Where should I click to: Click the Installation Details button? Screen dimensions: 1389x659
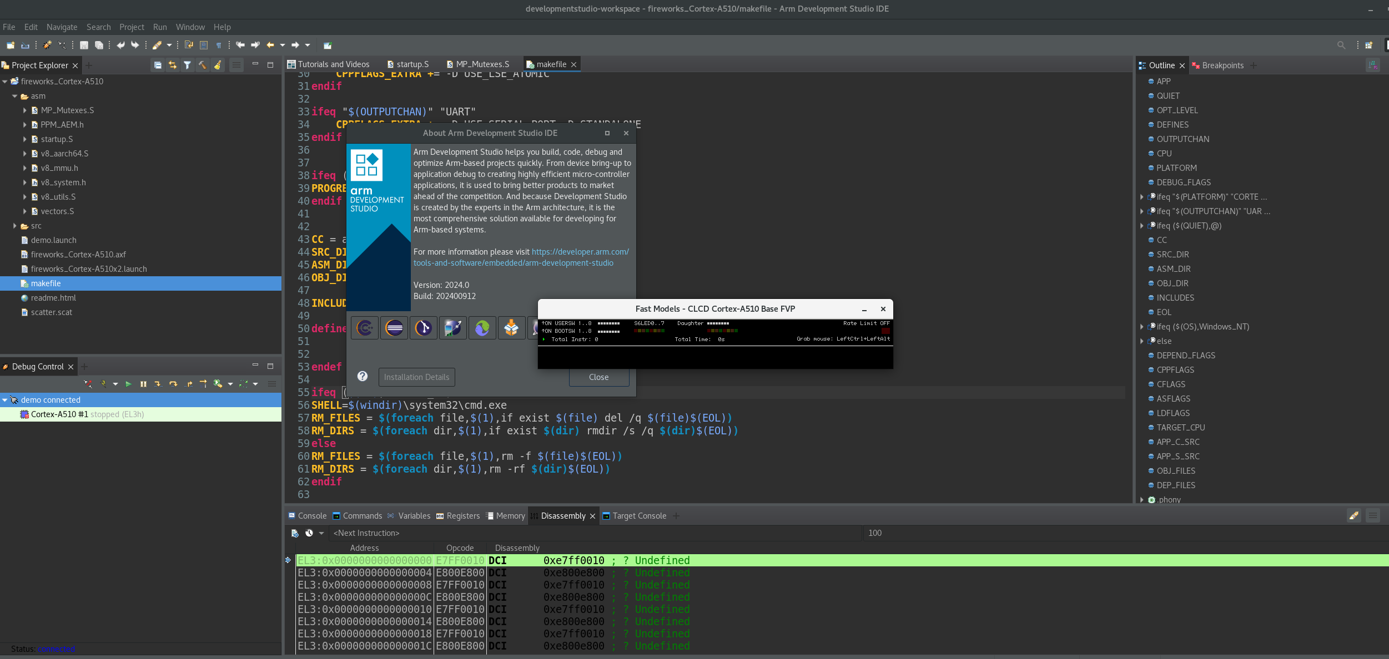tap(416, 377)
